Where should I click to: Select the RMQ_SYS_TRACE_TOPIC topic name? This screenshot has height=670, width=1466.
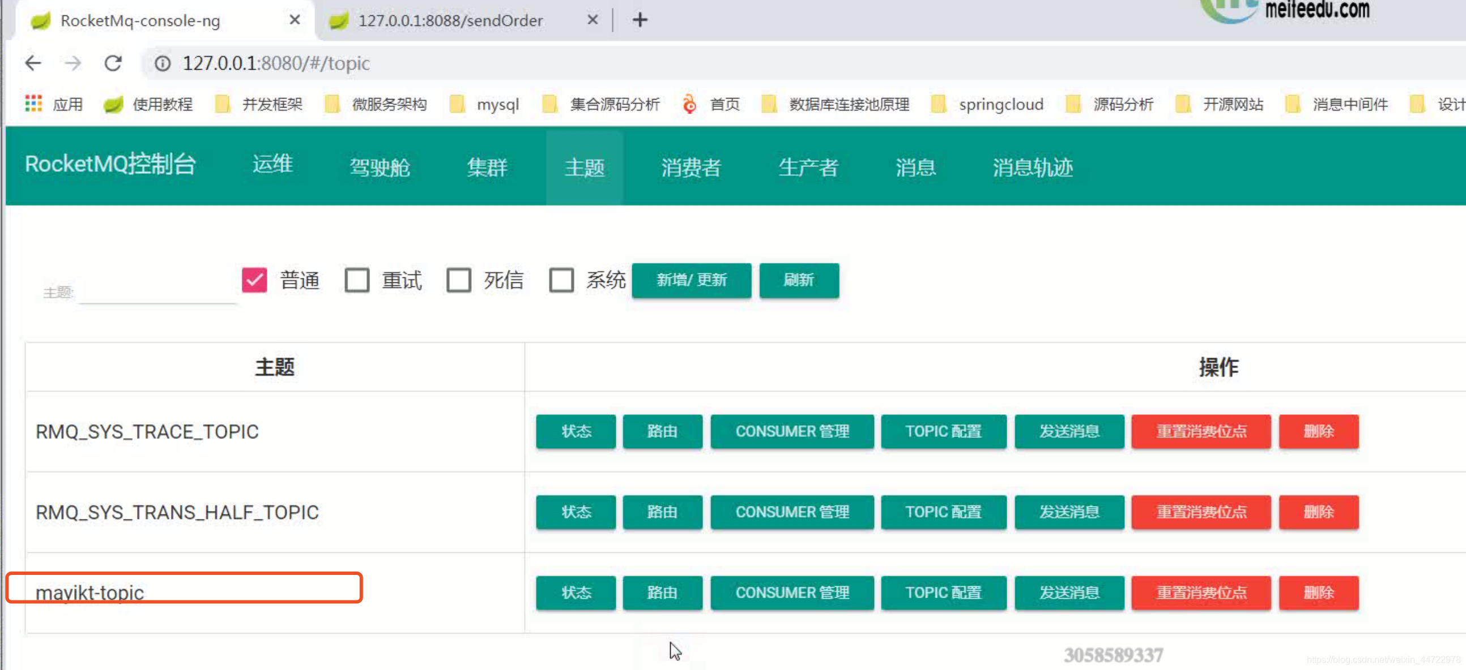pos(147,432)
